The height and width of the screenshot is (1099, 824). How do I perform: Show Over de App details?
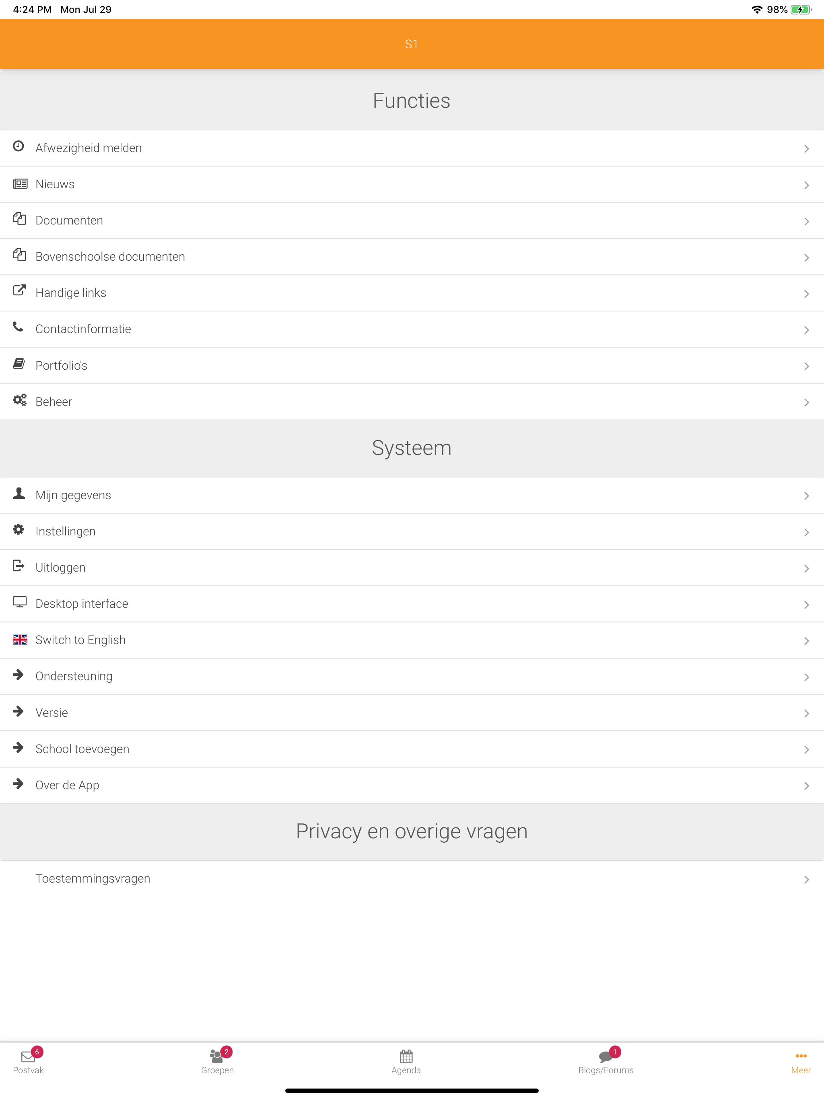68,784
